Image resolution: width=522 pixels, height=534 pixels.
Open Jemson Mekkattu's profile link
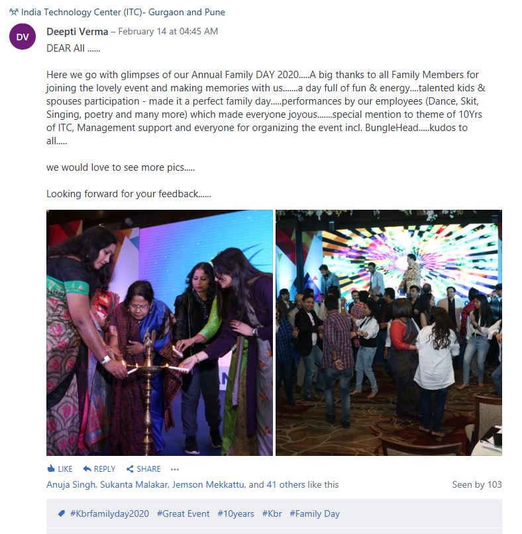coord(208,484)
